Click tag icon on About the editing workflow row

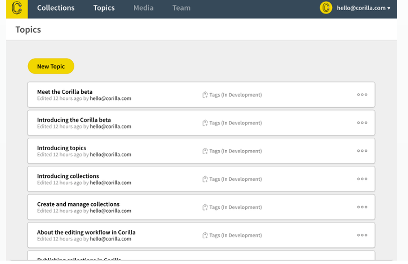(x=205, y=235)
